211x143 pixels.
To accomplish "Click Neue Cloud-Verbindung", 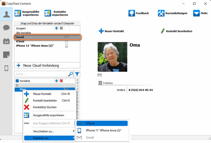I will coord(47,65).
